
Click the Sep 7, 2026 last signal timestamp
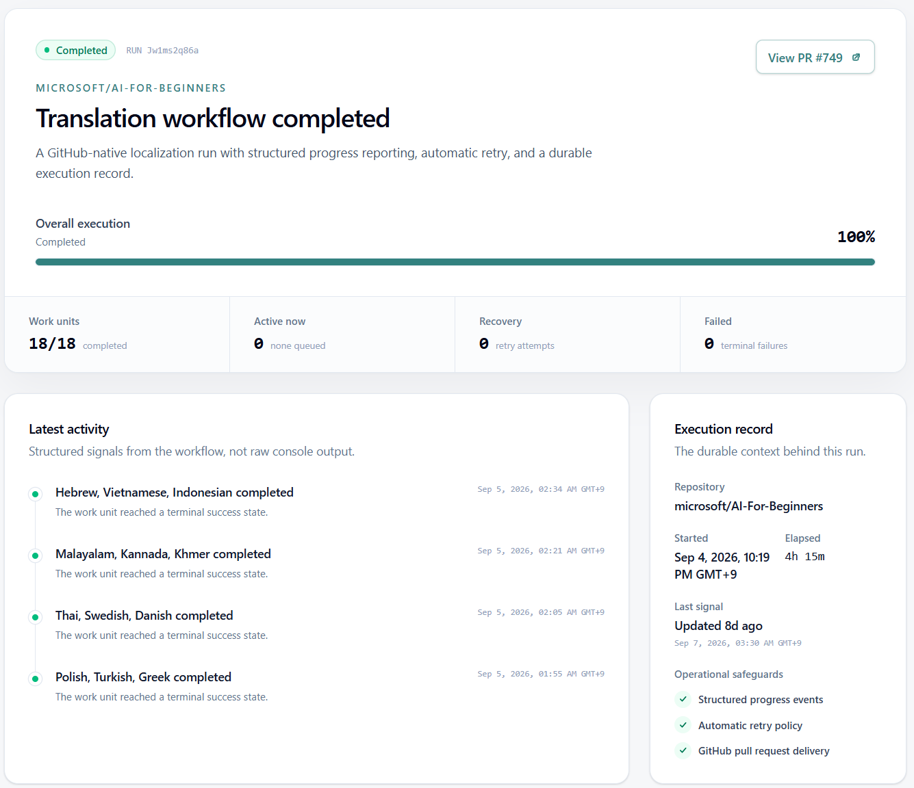tap(737, 643)
